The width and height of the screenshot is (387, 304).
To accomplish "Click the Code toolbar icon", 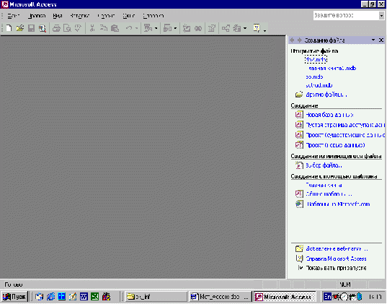I will click(x=187, y=28).
